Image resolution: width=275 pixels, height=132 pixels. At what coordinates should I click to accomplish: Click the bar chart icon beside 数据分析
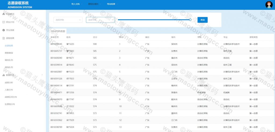3,75
